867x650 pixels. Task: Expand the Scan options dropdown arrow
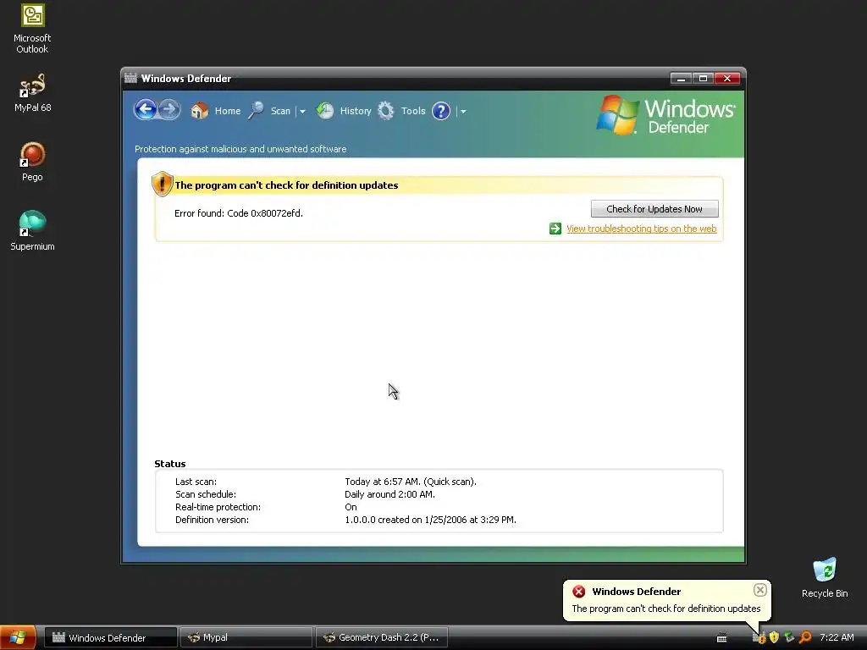coord(302,112)
